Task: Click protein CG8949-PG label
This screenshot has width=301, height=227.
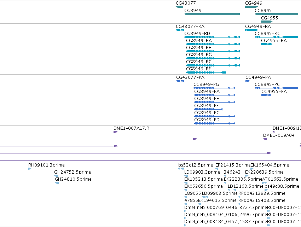Action: [206, 85]
